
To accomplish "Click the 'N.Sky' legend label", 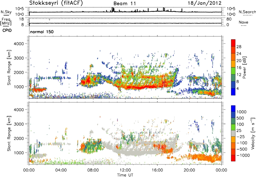I will (x=6, y=12).
